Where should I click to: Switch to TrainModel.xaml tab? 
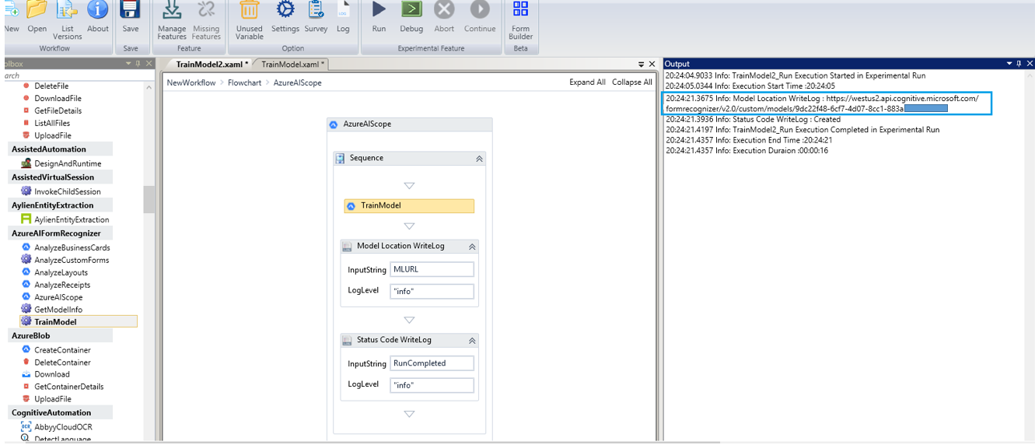click(x=291, y=65)
